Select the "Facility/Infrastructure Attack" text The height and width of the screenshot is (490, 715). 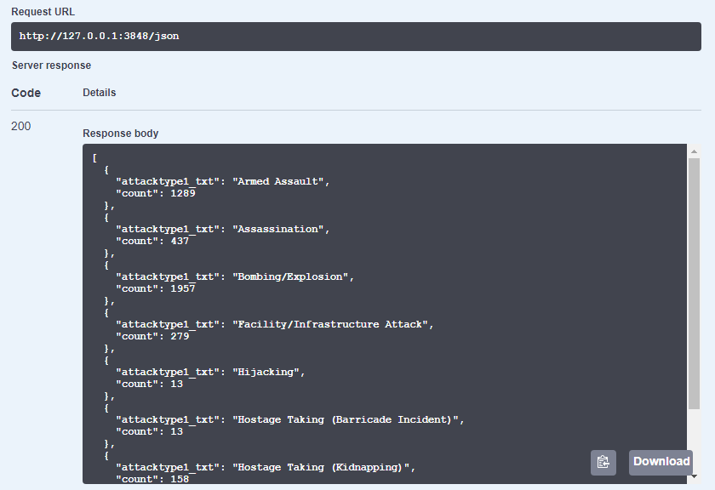click(330, 324)
